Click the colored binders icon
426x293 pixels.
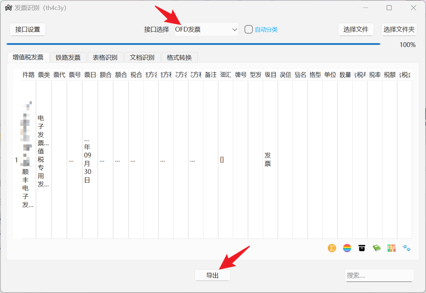pos(391,248)
